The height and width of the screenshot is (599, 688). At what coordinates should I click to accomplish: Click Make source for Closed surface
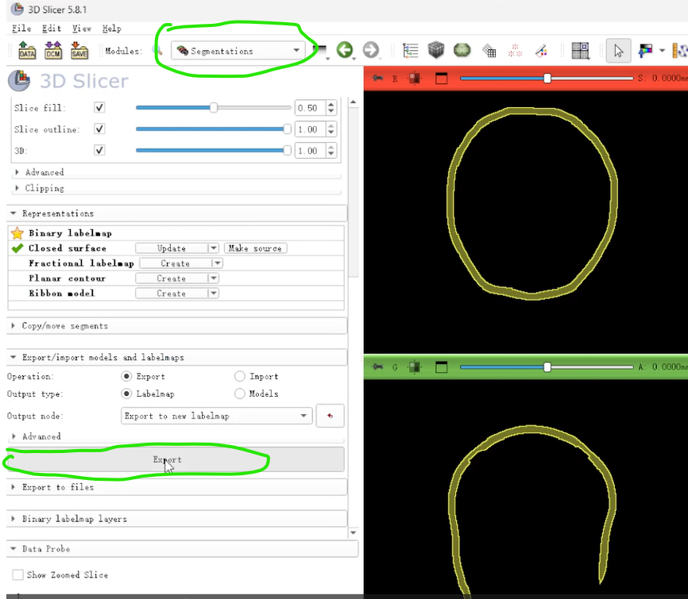[x=255, y=248]
